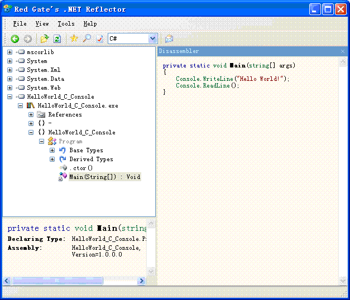Close the Disassembler pane

[x=343, y=51]
